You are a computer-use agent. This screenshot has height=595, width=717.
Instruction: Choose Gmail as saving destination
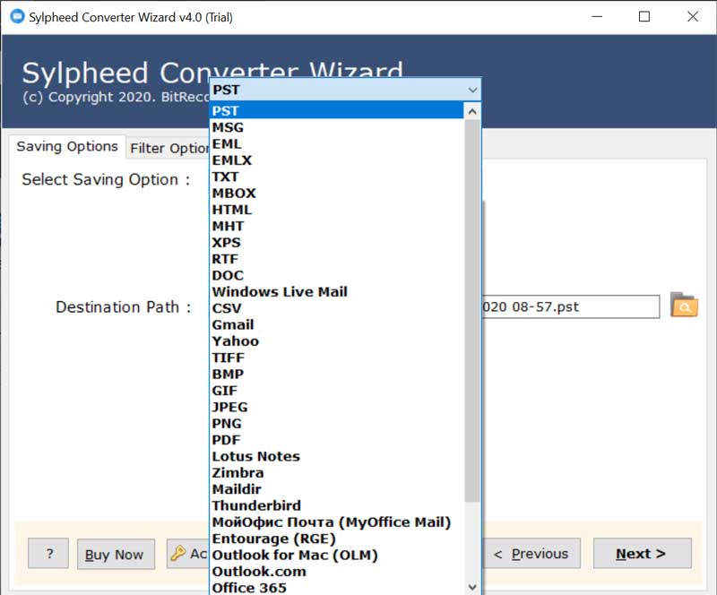[x=337, y=324]
